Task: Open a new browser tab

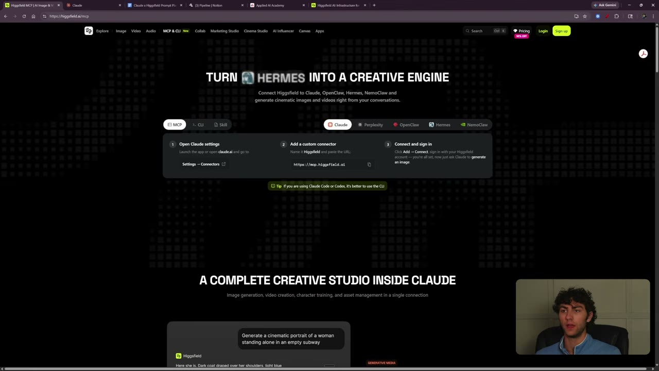Action: click(374, 5)
